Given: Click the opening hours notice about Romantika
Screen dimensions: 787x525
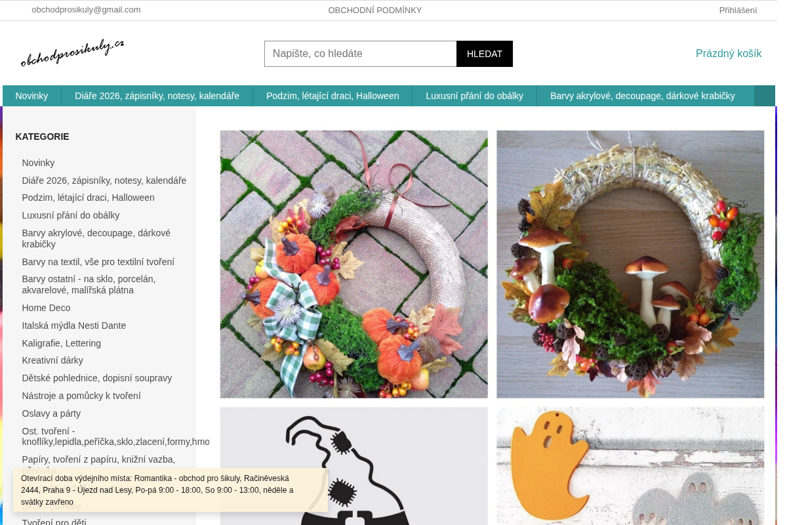Looking at the screenshot, I should pos(171,490).
